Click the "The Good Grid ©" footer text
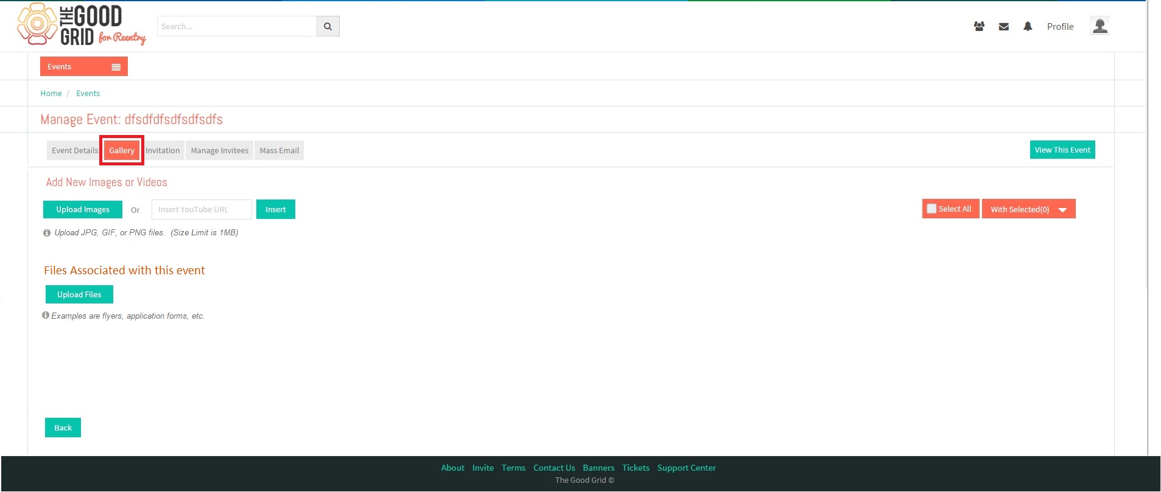 (584, 480)
